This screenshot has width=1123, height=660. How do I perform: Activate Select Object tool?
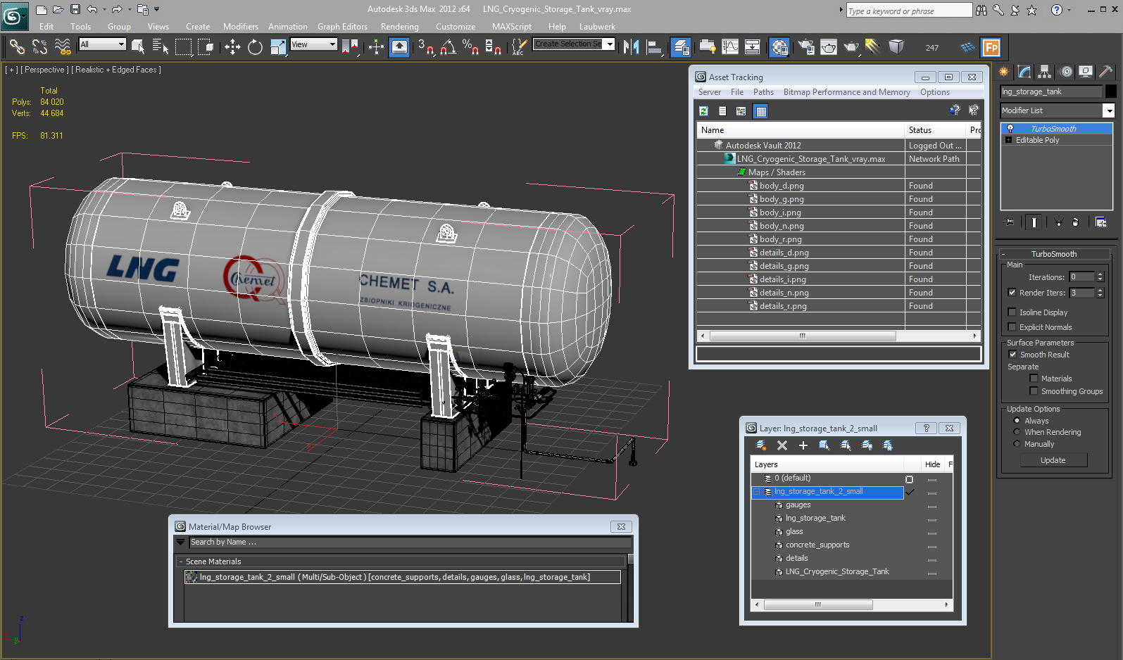[x=138, y=47]
